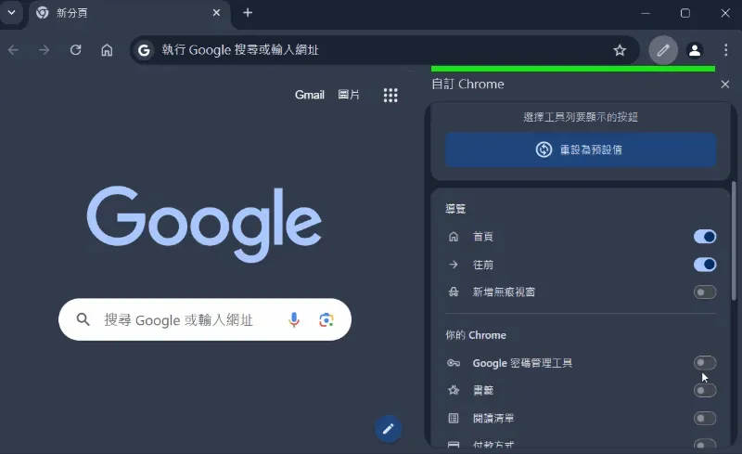Click the round blue customize page pencil
The image size is (742, 454).
(388, 429)
